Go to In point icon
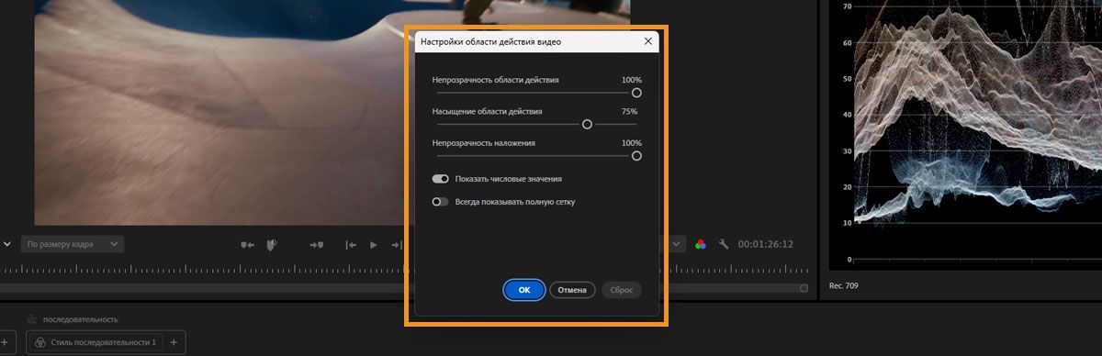 pos(351,245)
